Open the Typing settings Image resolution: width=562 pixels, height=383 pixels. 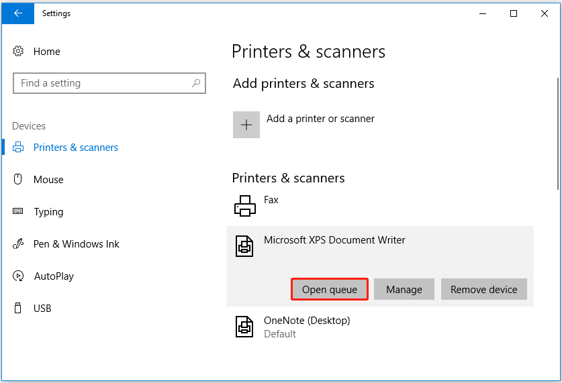[49, 212]
